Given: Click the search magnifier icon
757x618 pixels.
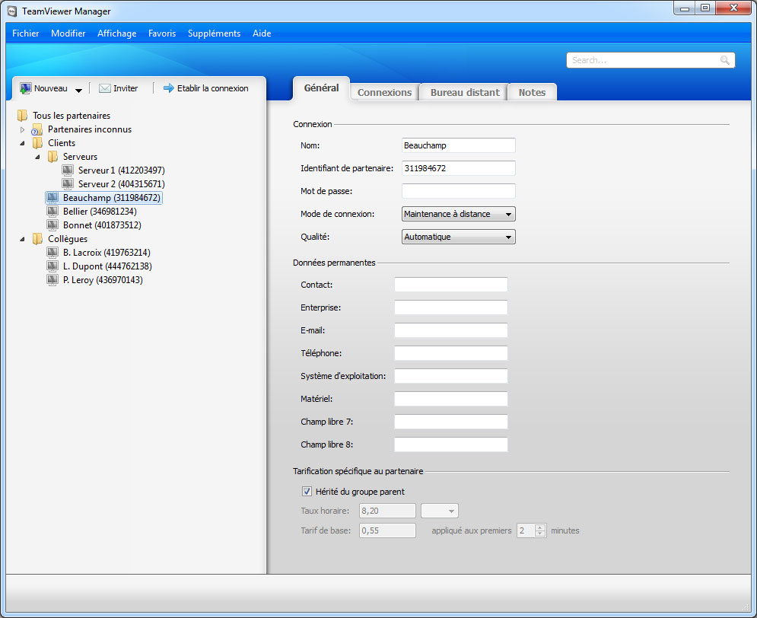Looking at the screenshot, I should click(724, 60).
